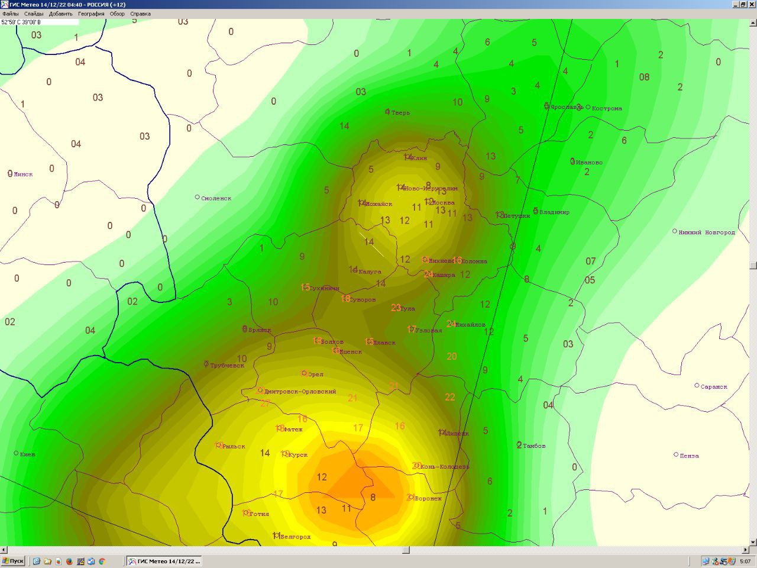757x568 pixels.
Task: Click the Михайлов station label
Action: pyautogui.click(x=470, y=325)
